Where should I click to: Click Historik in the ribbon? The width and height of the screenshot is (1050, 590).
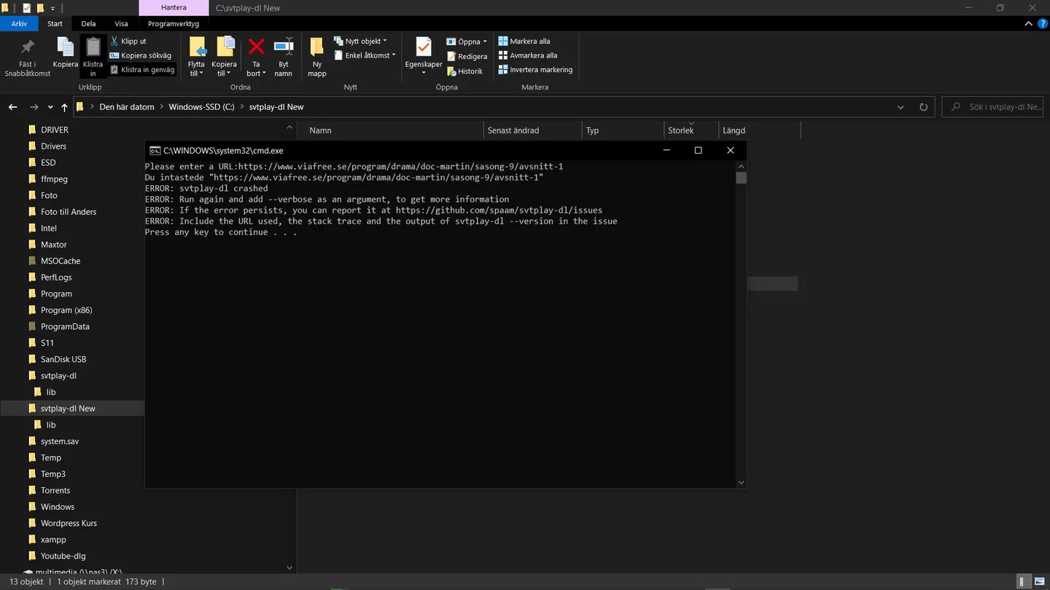pyautogui.click(x=464, y=71)
